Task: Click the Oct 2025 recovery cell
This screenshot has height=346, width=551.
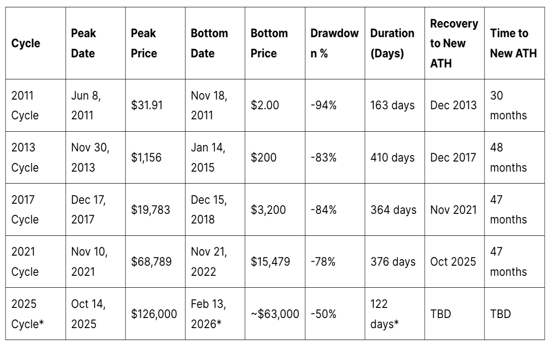Action: click(x=453, y=262)
